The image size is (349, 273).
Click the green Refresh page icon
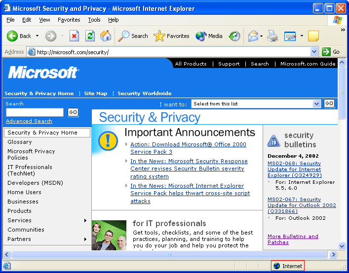pyautogui.click(x=90, y=36)
